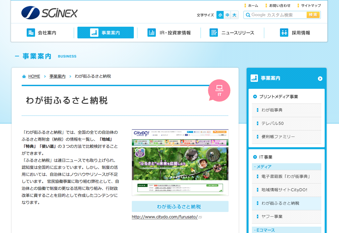The image size is (339, 233).
Task: Click the breadcrumb home icon
Action: click(x=24, y=76)
